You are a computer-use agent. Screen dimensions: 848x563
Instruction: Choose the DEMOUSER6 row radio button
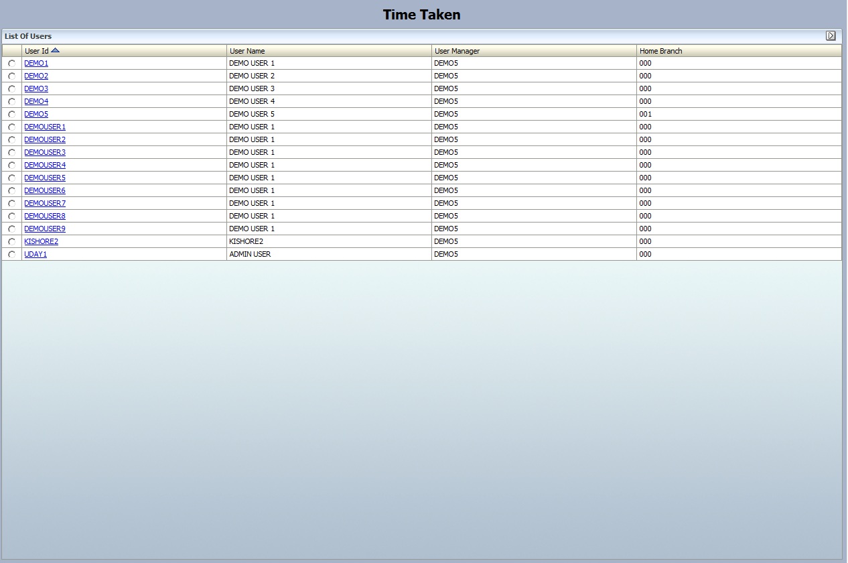tap(12, 191)
